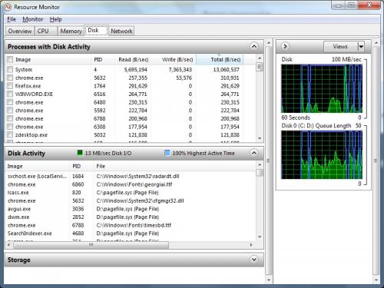This screenshot has width=384, height=288.
Task: Click the Disk Activity horizontal scrollbar thumb
Action: 91,245
